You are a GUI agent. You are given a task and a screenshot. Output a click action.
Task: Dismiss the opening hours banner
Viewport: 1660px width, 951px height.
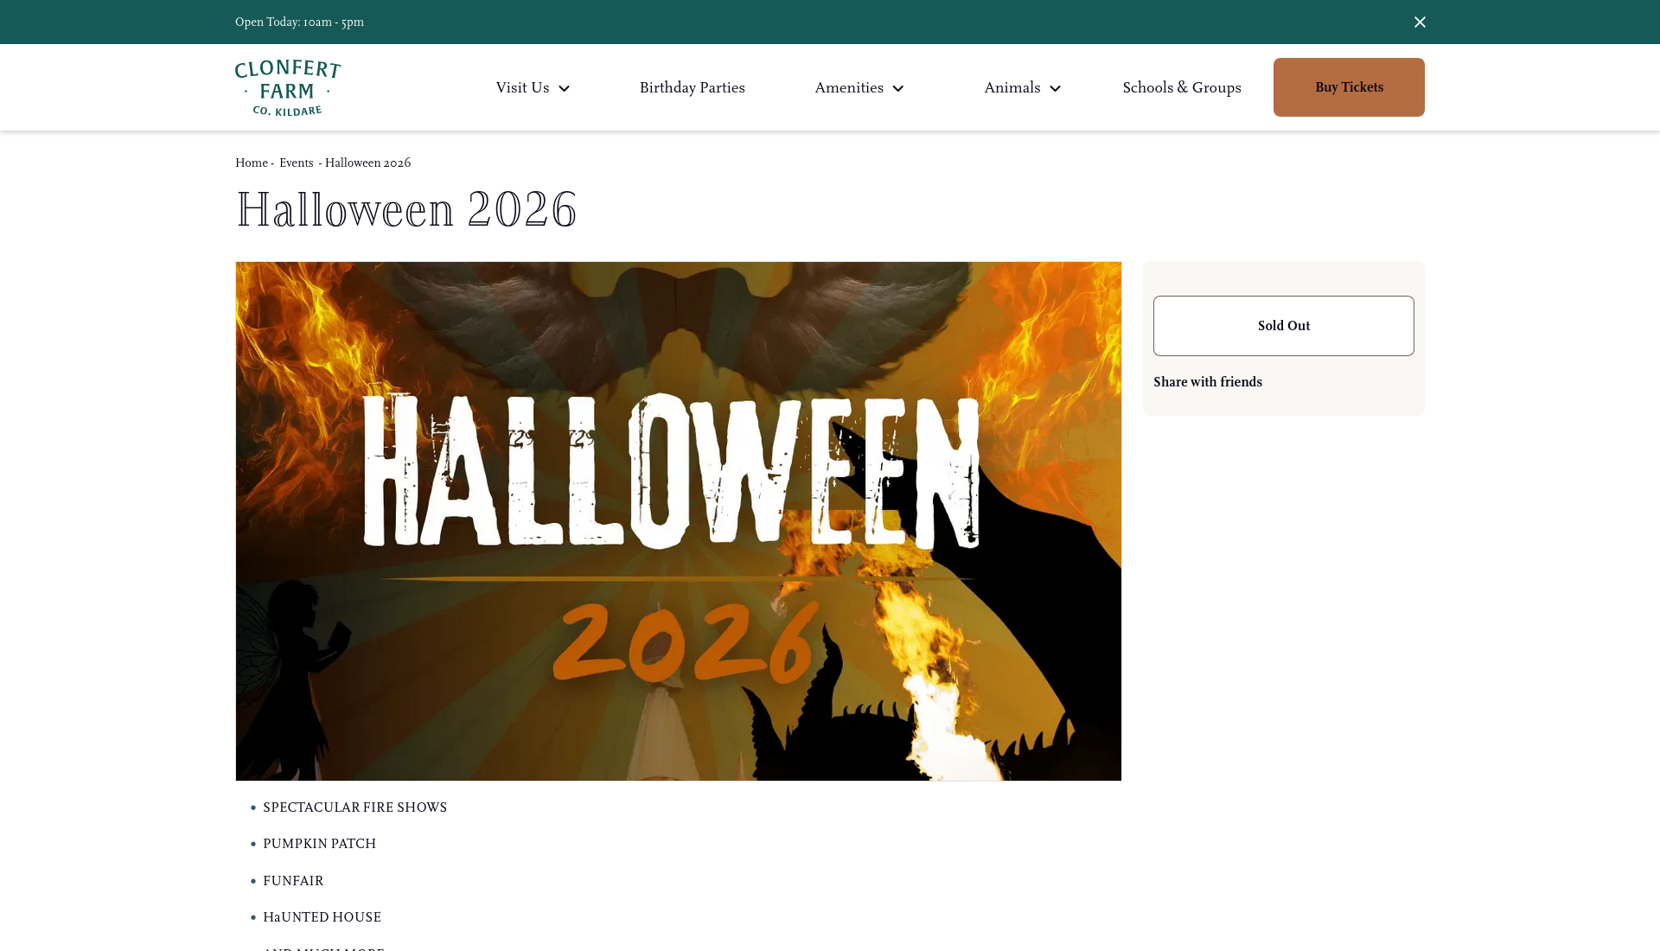point(1420,22)
